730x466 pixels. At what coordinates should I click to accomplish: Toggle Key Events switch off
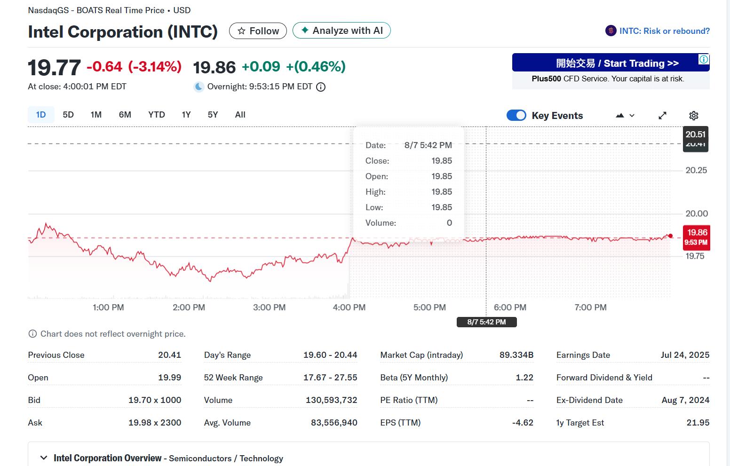pyautogui.click(x=516, y=116)
